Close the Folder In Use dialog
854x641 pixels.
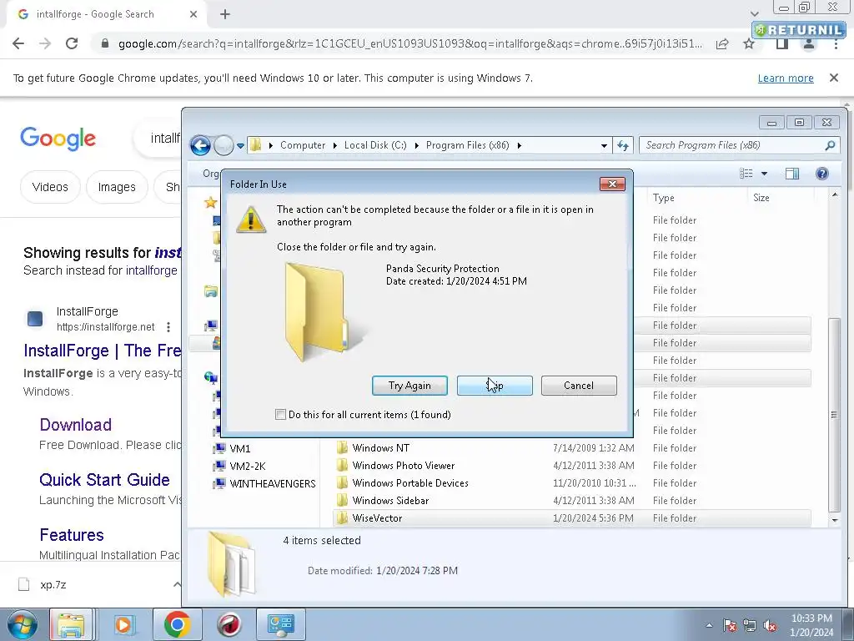pos(612,184)
